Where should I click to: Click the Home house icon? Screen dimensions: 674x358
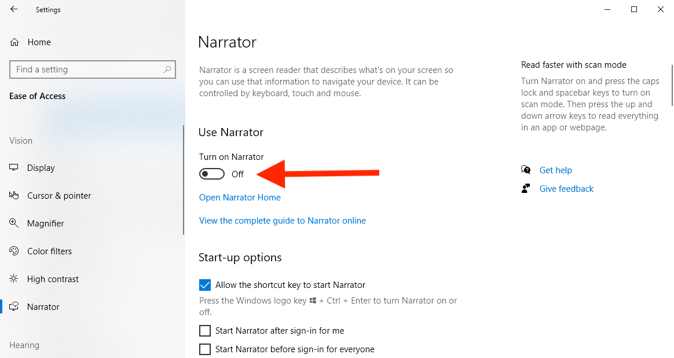coord(14,42)
